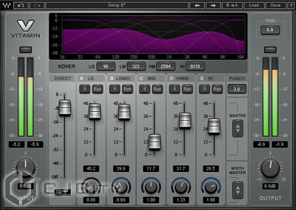Click the D HIMID band fader handle

click(185, 121)
